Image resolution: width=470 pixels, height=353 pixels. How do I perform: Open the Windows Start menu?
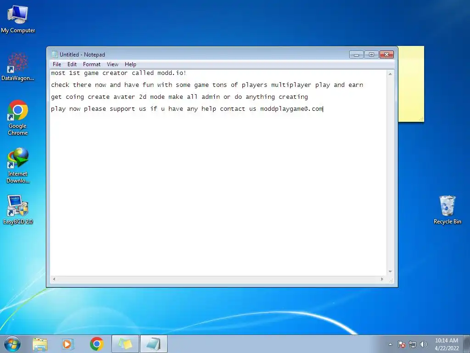12,344
